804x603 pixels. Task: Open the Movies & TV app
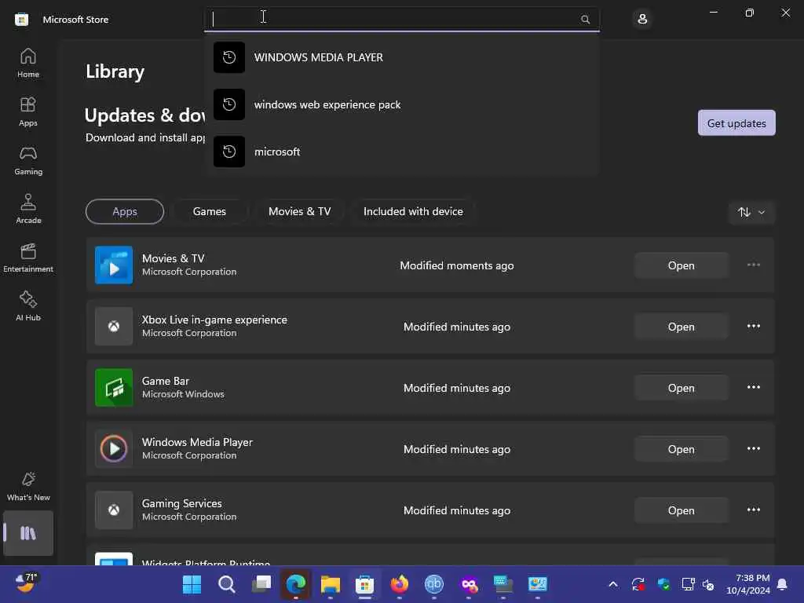pyautogui.click(x=681, y=265)
